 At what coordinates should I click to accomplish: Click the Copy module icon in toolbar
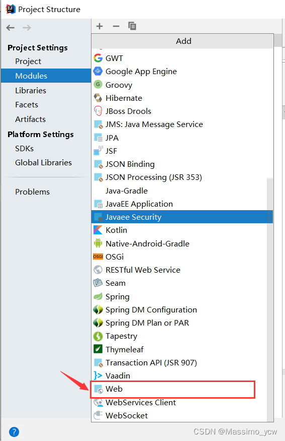pos(132,26)
